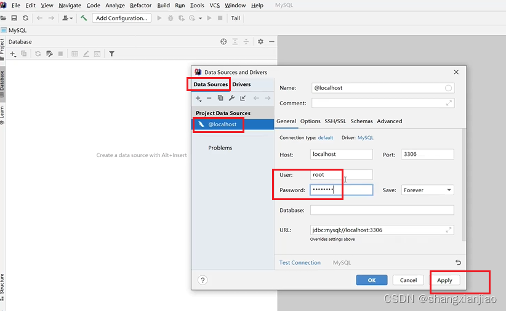Click the table editor icon in Database toolbar
The width and height of the screenshot is (506, 311).
[x=74, y=54]
